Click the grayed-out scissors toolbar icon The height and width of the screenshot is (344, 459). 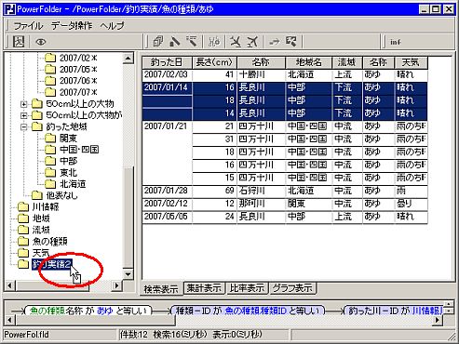point(214,41)
